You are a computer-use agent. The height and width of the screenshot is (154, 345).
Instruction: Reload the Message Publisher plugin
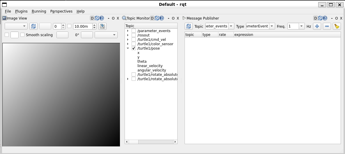320,18
